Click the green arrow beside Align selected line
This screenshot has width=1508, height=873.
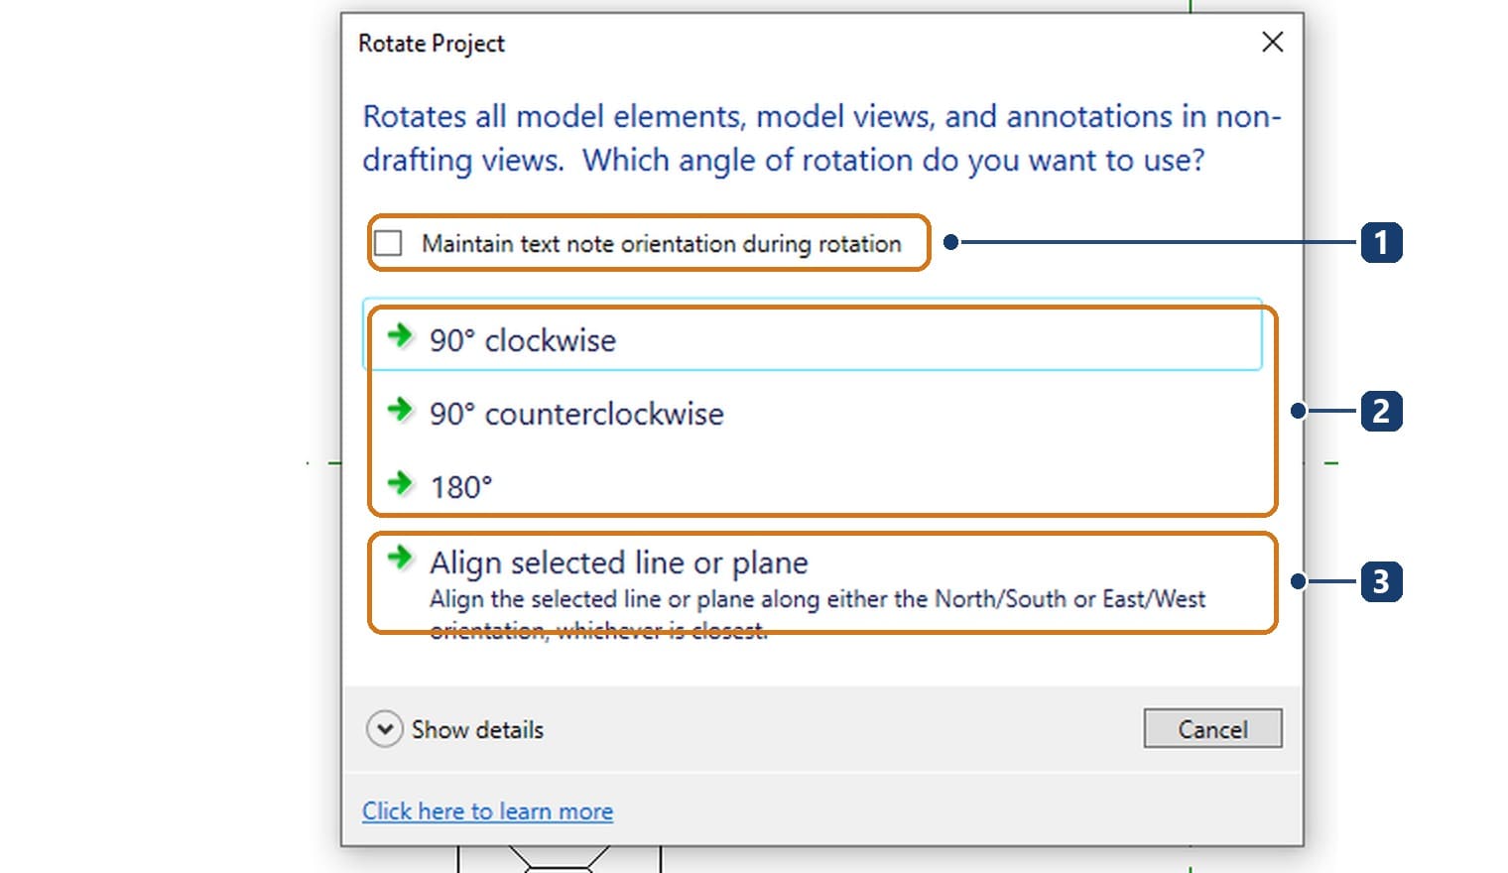400,557
